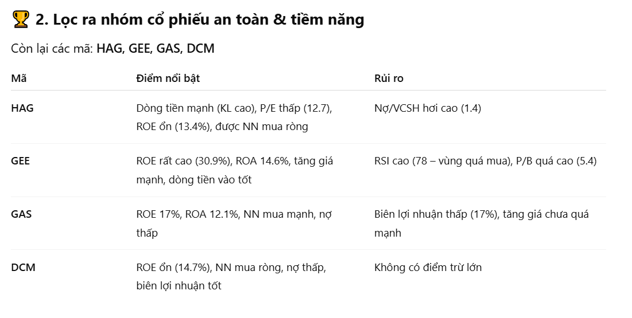
Task: Click the "Còn lại các mã:" label
Action: (x=52, y=49)
